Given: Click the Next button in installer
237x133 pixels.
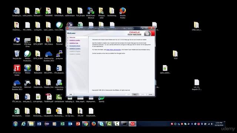Looking at the screenshot, I should click(x=135, y=95).
